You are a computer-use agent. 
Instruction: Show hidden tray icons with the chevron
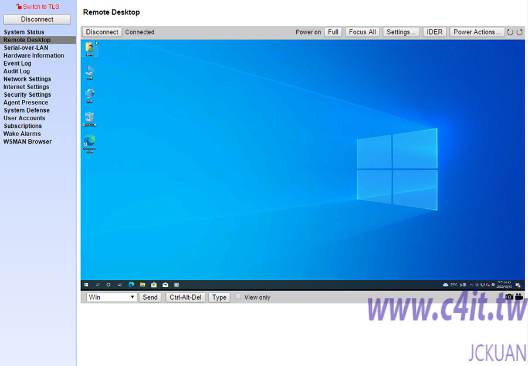pos(471,285)
